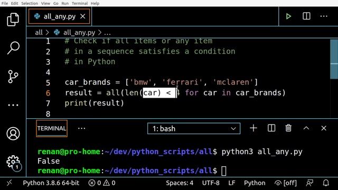The height and width of the screenshot is (190, 338).
Task: Click 'print(result)' on line 7
Action: pyautogui.click(x=95, y=103)
